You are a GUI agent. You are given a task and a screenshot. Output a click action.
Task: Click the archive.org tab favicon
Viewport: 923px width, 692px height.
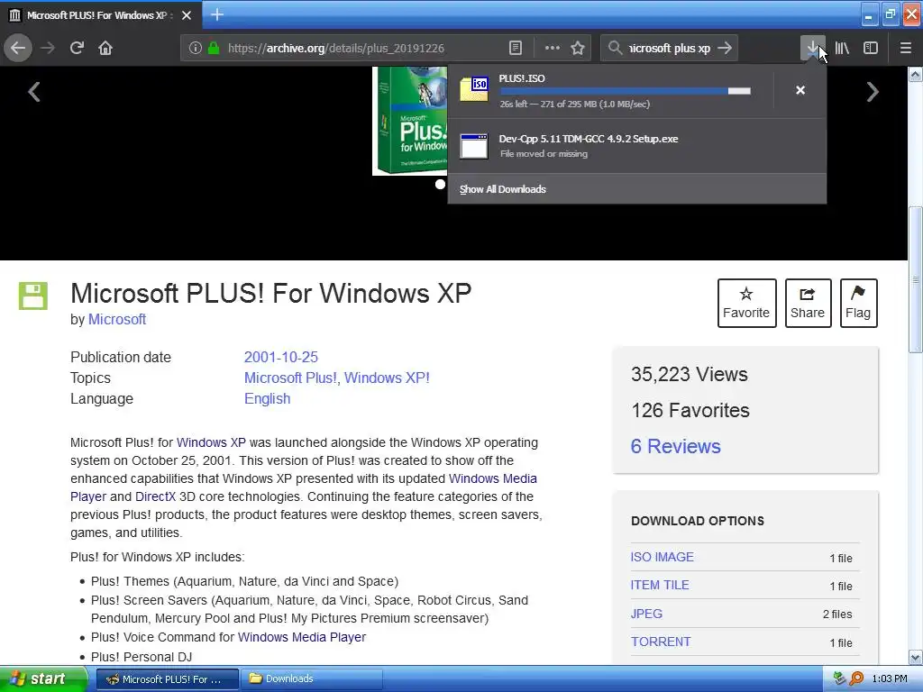14,15
